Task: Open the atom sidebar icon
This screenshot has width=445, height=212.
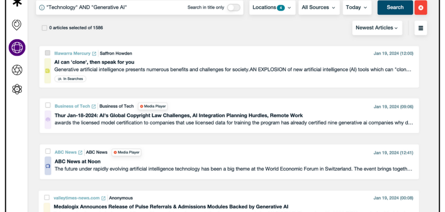Action: pyautogui.click(x=17, y=89)
